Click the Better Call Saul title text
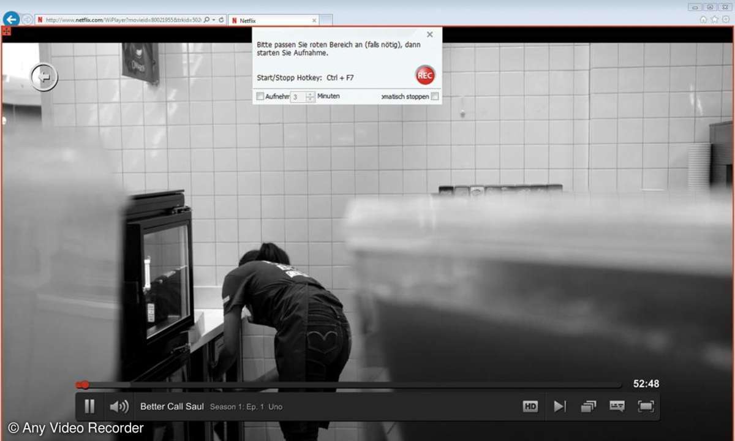 pos(172,406)
